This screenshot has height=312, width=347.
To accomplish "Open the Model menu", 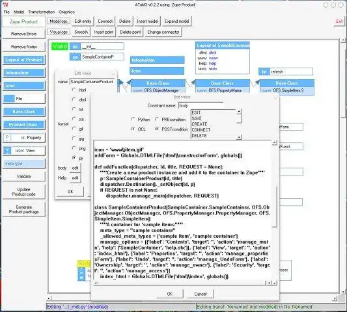I will (19, 12).
